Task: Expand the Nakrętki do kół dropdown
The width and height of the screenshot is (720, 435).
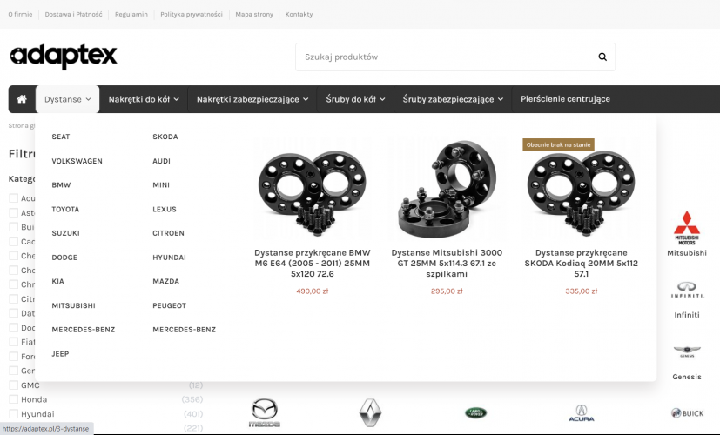Action: point(144,99)
